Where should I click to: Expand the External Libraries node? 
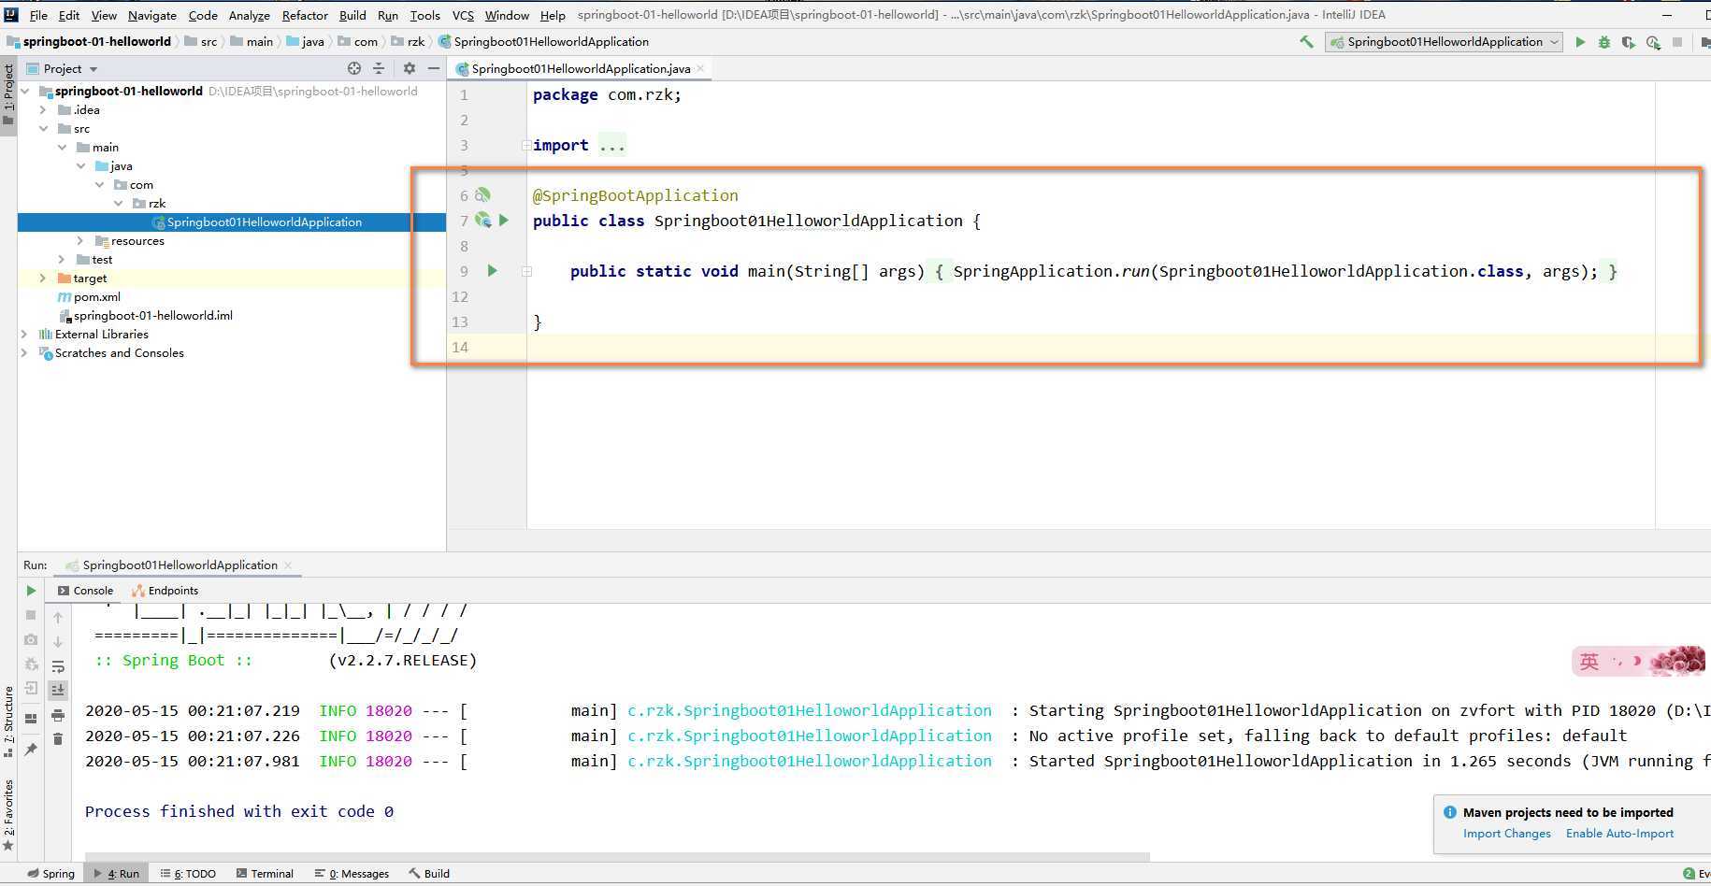24,335
